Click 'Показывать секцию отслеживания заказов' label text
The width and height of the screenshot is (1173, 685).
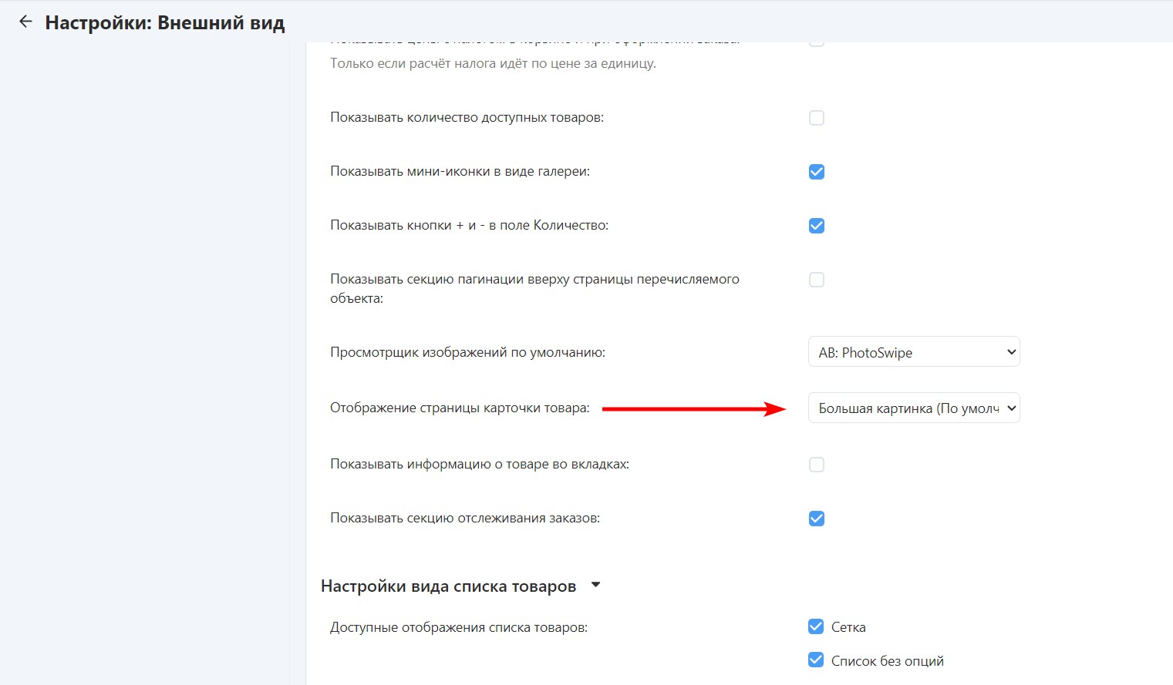pyautogui.click(x=465, y=519)
